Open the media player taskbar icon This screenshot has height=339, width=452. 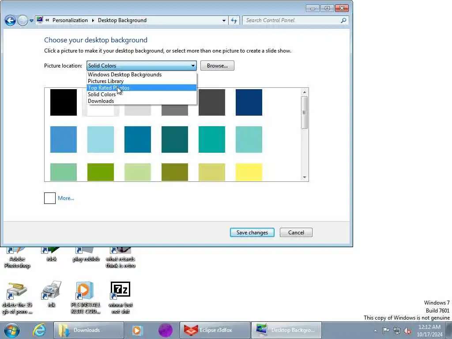click(138, 330)
